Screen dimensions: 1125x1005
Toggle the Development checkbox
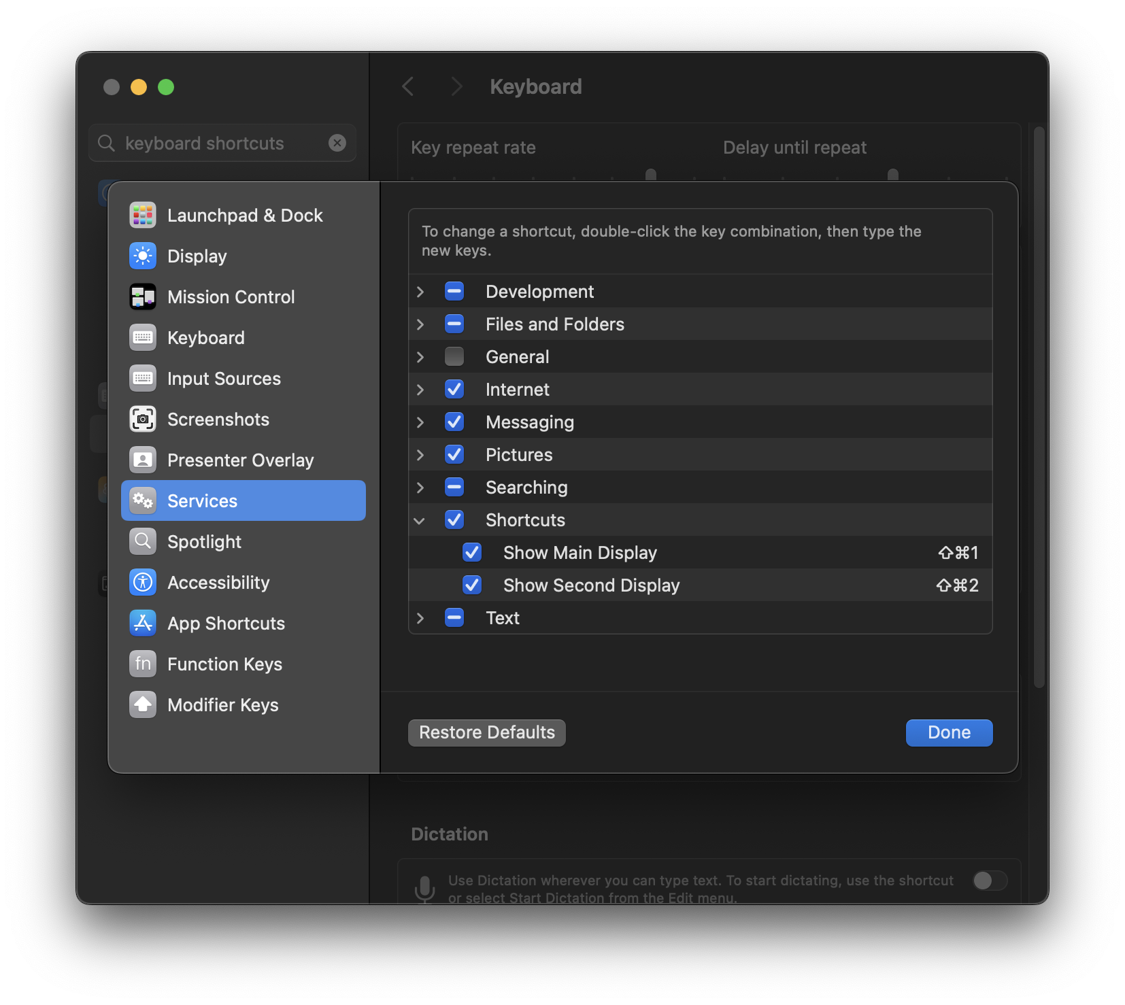(454, 292)
